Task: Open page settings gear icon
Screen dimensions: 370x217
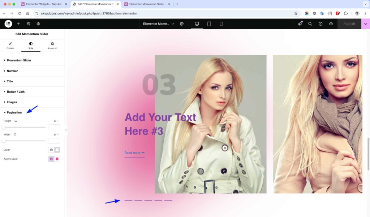Action: (x=182, y=24)
